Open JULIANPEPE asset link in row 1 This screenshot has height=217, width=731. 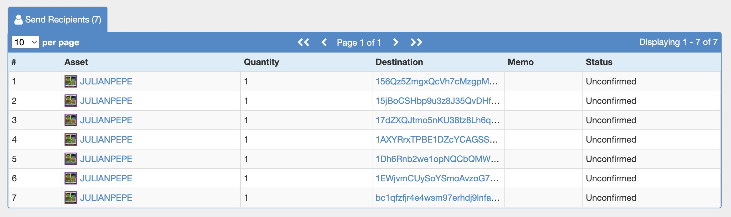[106, 81]
